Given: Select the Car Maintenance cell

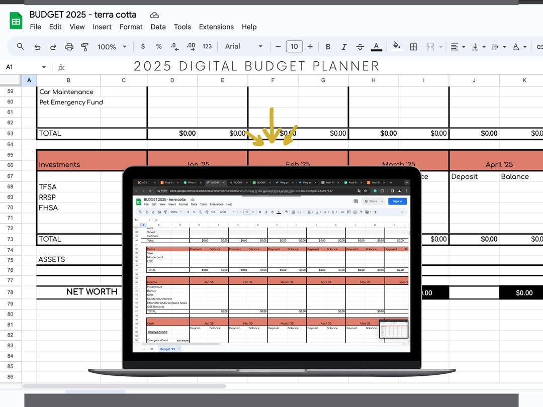Looking at the screenshot, I should point(68,92).
